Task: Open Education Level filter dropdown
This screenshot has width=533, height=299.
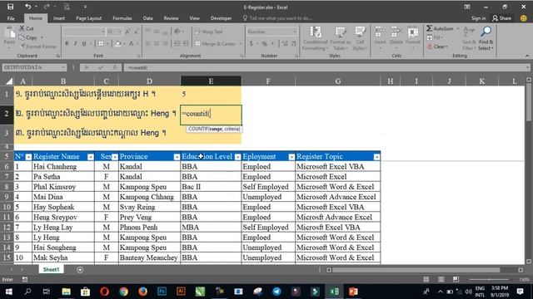Action: pos(238,157)
